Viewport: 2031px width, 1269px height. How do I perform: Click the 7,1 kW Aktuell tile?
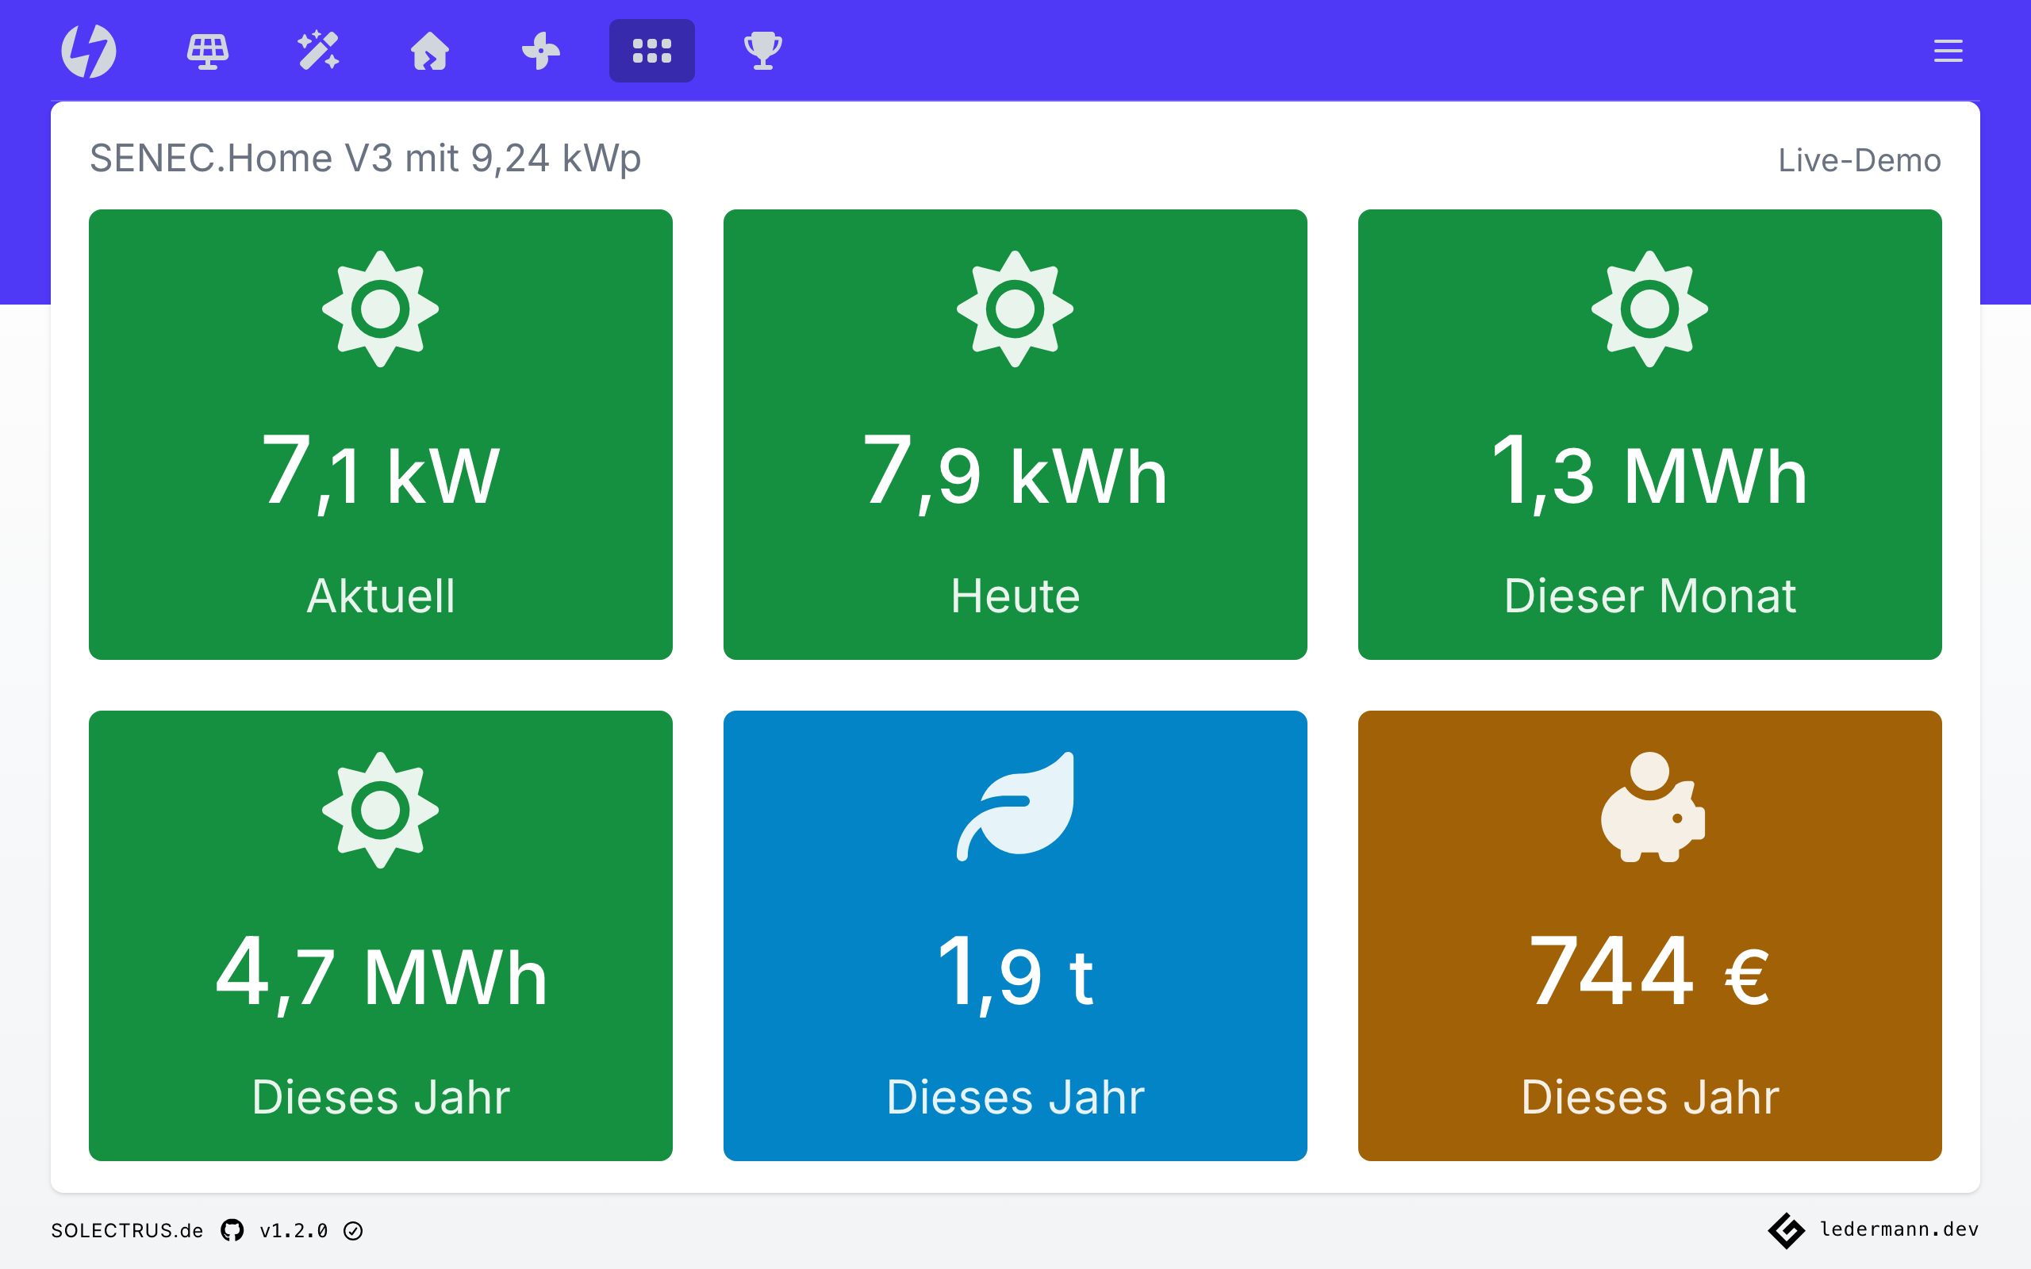tap(381, 435)
